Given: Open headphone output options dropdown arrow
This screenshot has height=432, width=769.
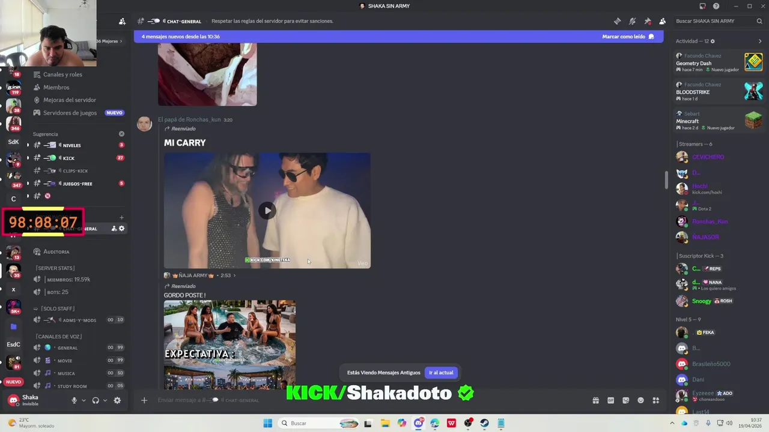Looking at the screenshot, I should (x=105, y=400).
